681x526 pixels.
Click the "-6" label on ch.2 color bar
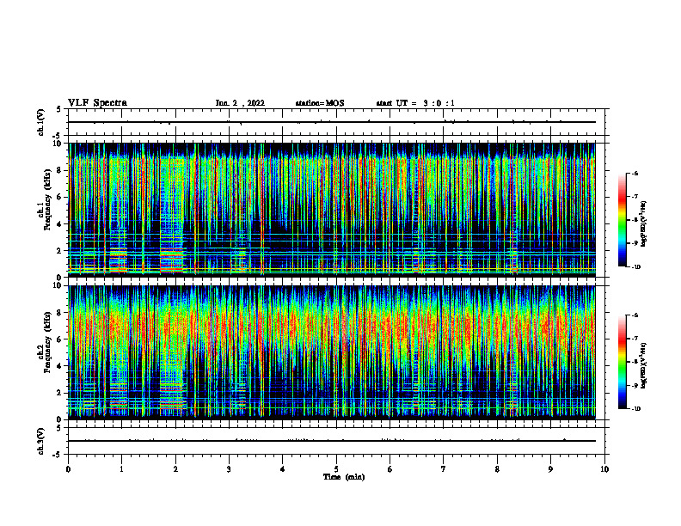635,315
